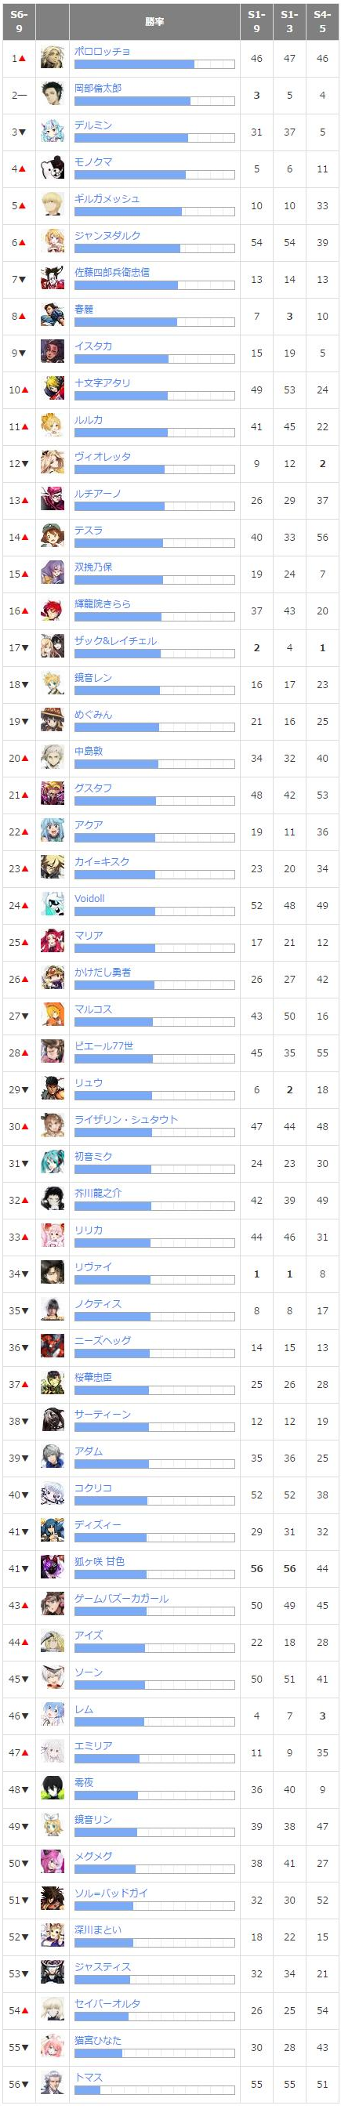Click the 春麗 rank 8 cell
341x2109 pixels.
[19, 316]
